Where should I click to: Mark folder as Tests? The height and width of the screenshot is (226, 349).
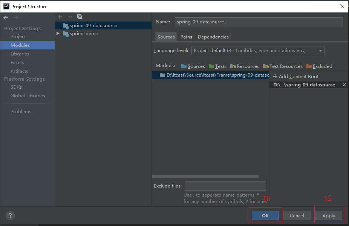coord(217,66)
